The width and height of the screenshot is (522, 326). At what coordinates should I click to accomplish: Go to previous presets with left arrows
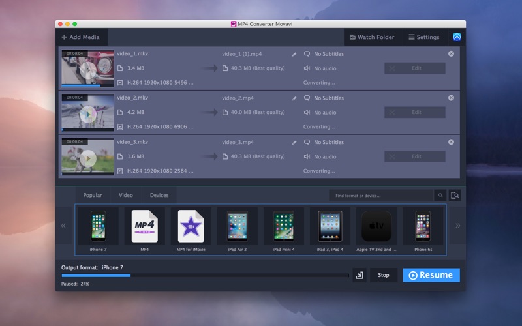pyautogui.click(x=63, y=226)
